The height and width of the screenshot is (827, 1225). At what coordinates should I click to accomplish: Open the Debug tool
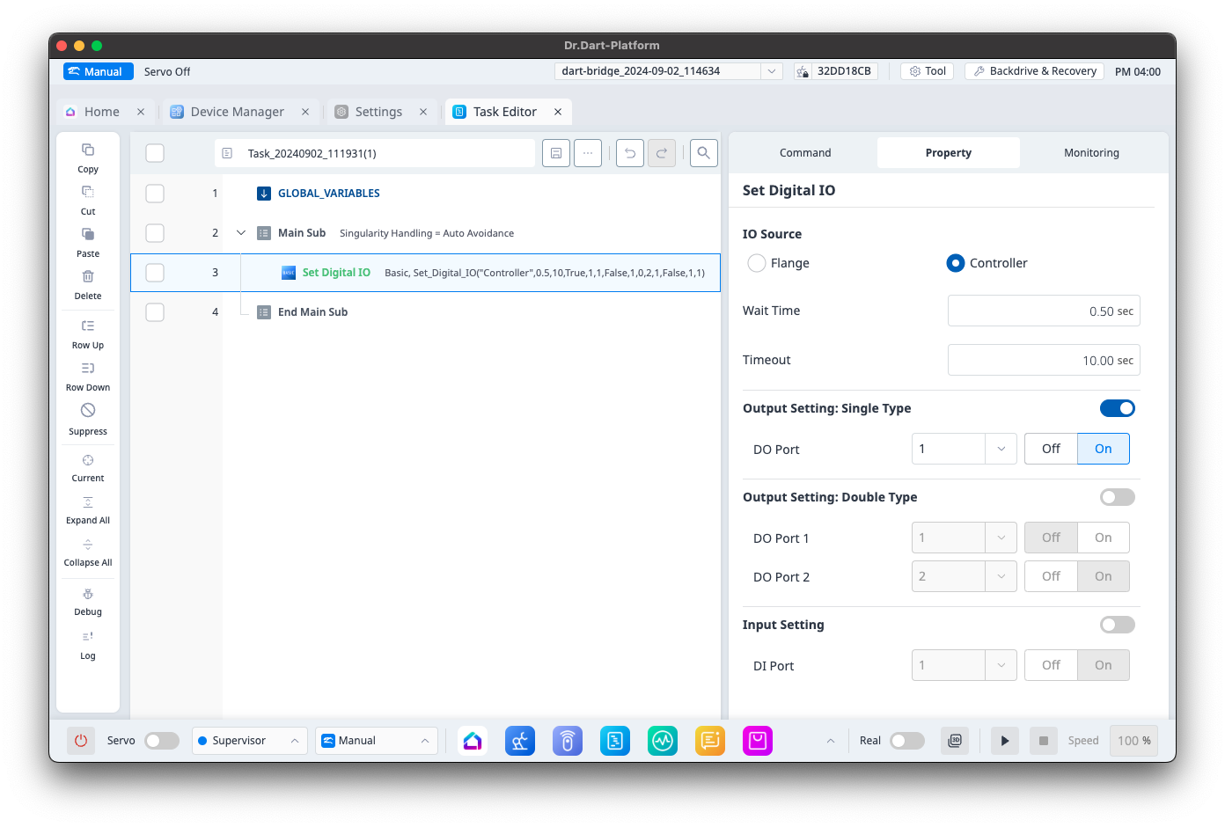[x=88, y=596]
